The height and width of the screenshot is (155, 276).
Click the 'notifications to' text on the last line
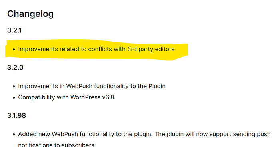[39, 145]
